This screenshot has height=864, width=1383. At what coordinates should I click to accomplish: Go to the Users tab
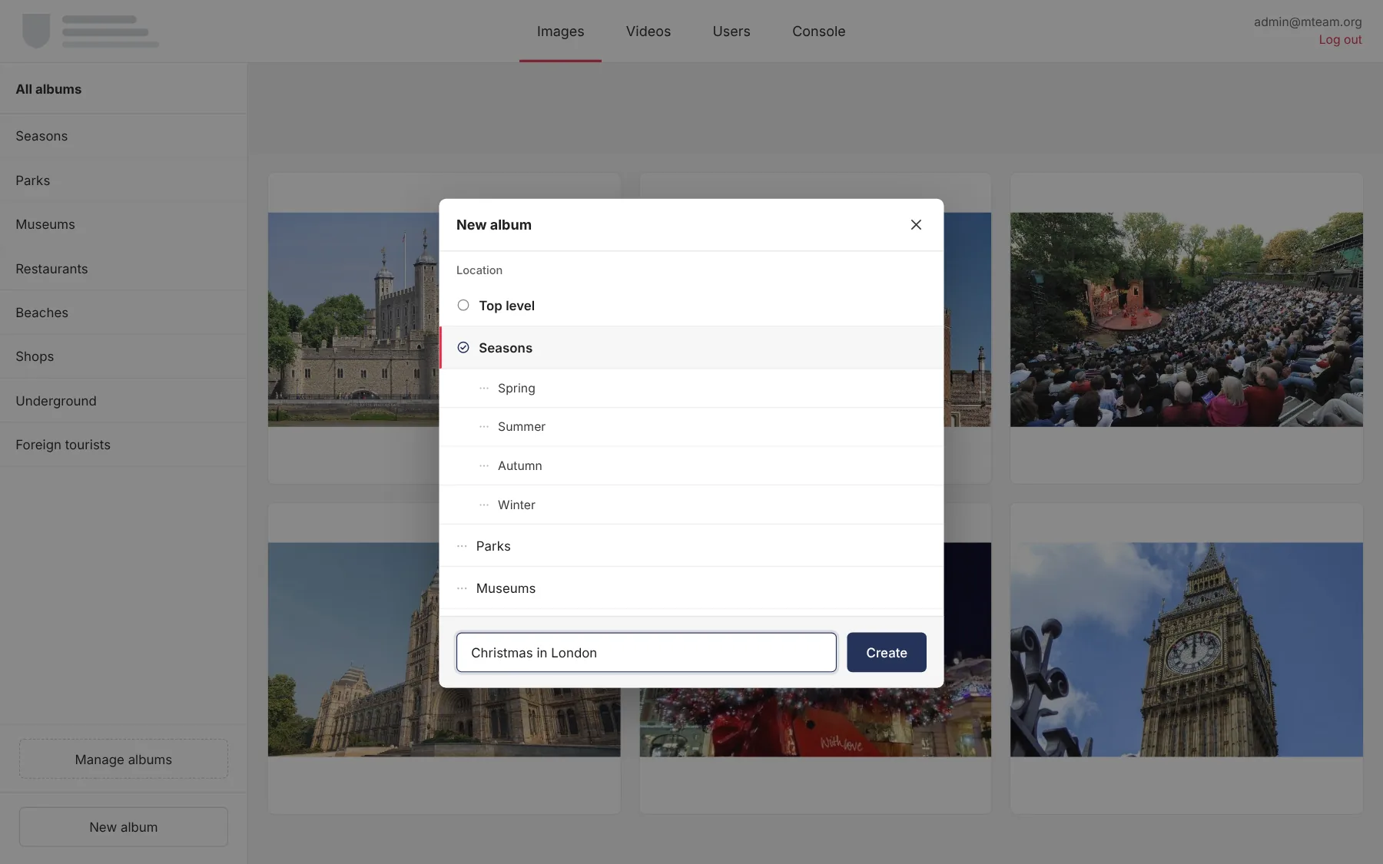point(731,31)
